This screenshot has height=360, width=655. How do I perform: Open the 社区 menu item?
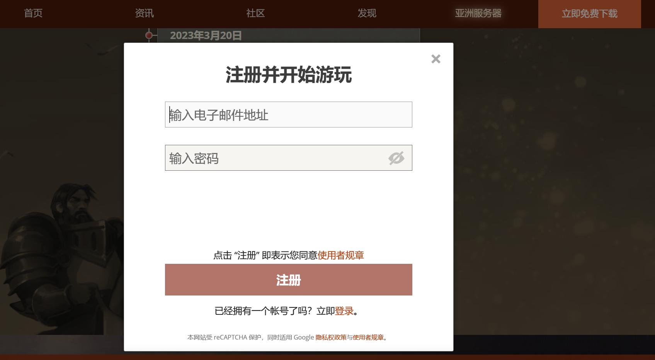[x=255, y=14]
